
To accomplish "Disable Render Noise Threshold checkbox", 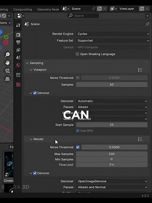I will pos(78,147).
